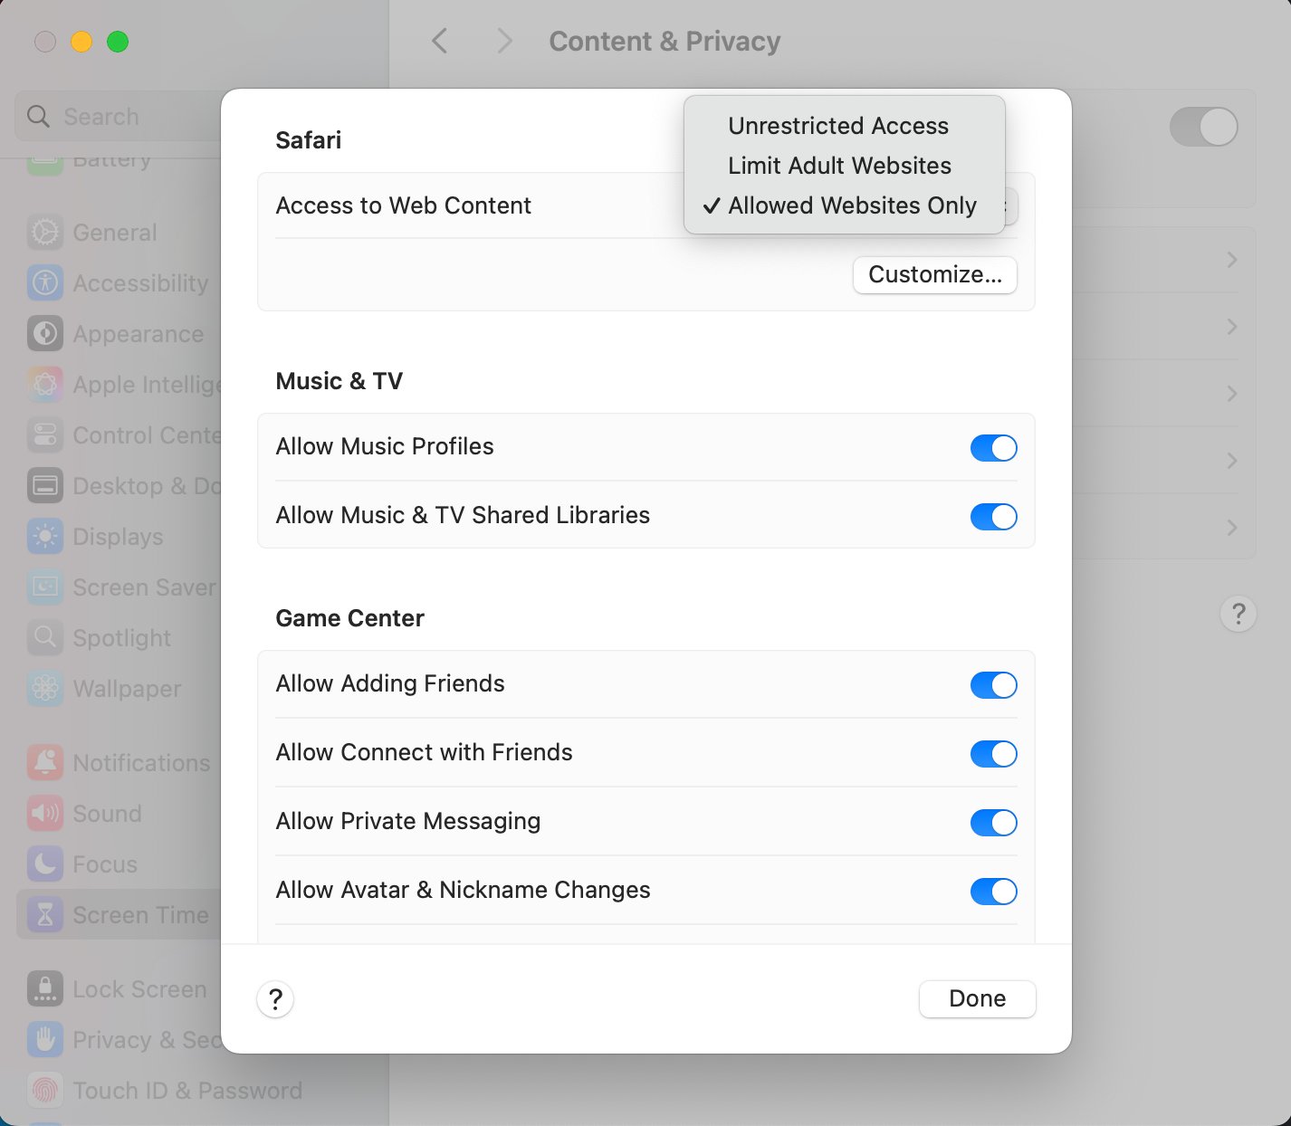Viewport: 1291px width, 1126px height.
Task: Click the help question mark behind the sheet
Action: tap(1238, 614)
